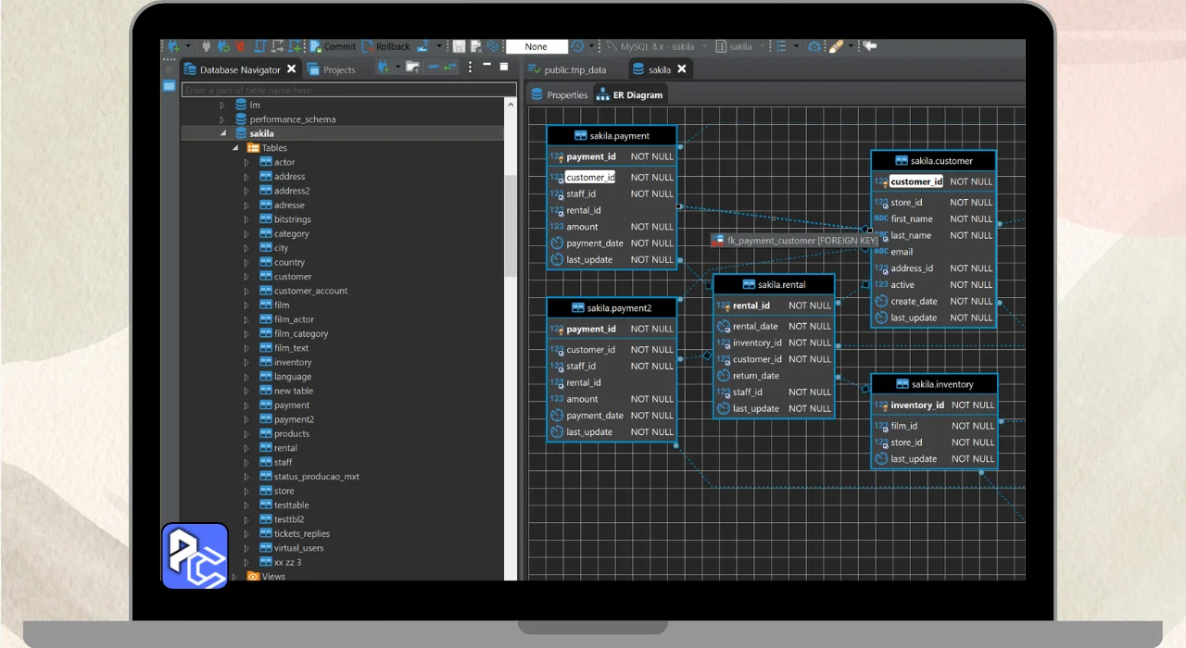
Task: Collapse the sakila database node
Action: click(x=222, y=133)
